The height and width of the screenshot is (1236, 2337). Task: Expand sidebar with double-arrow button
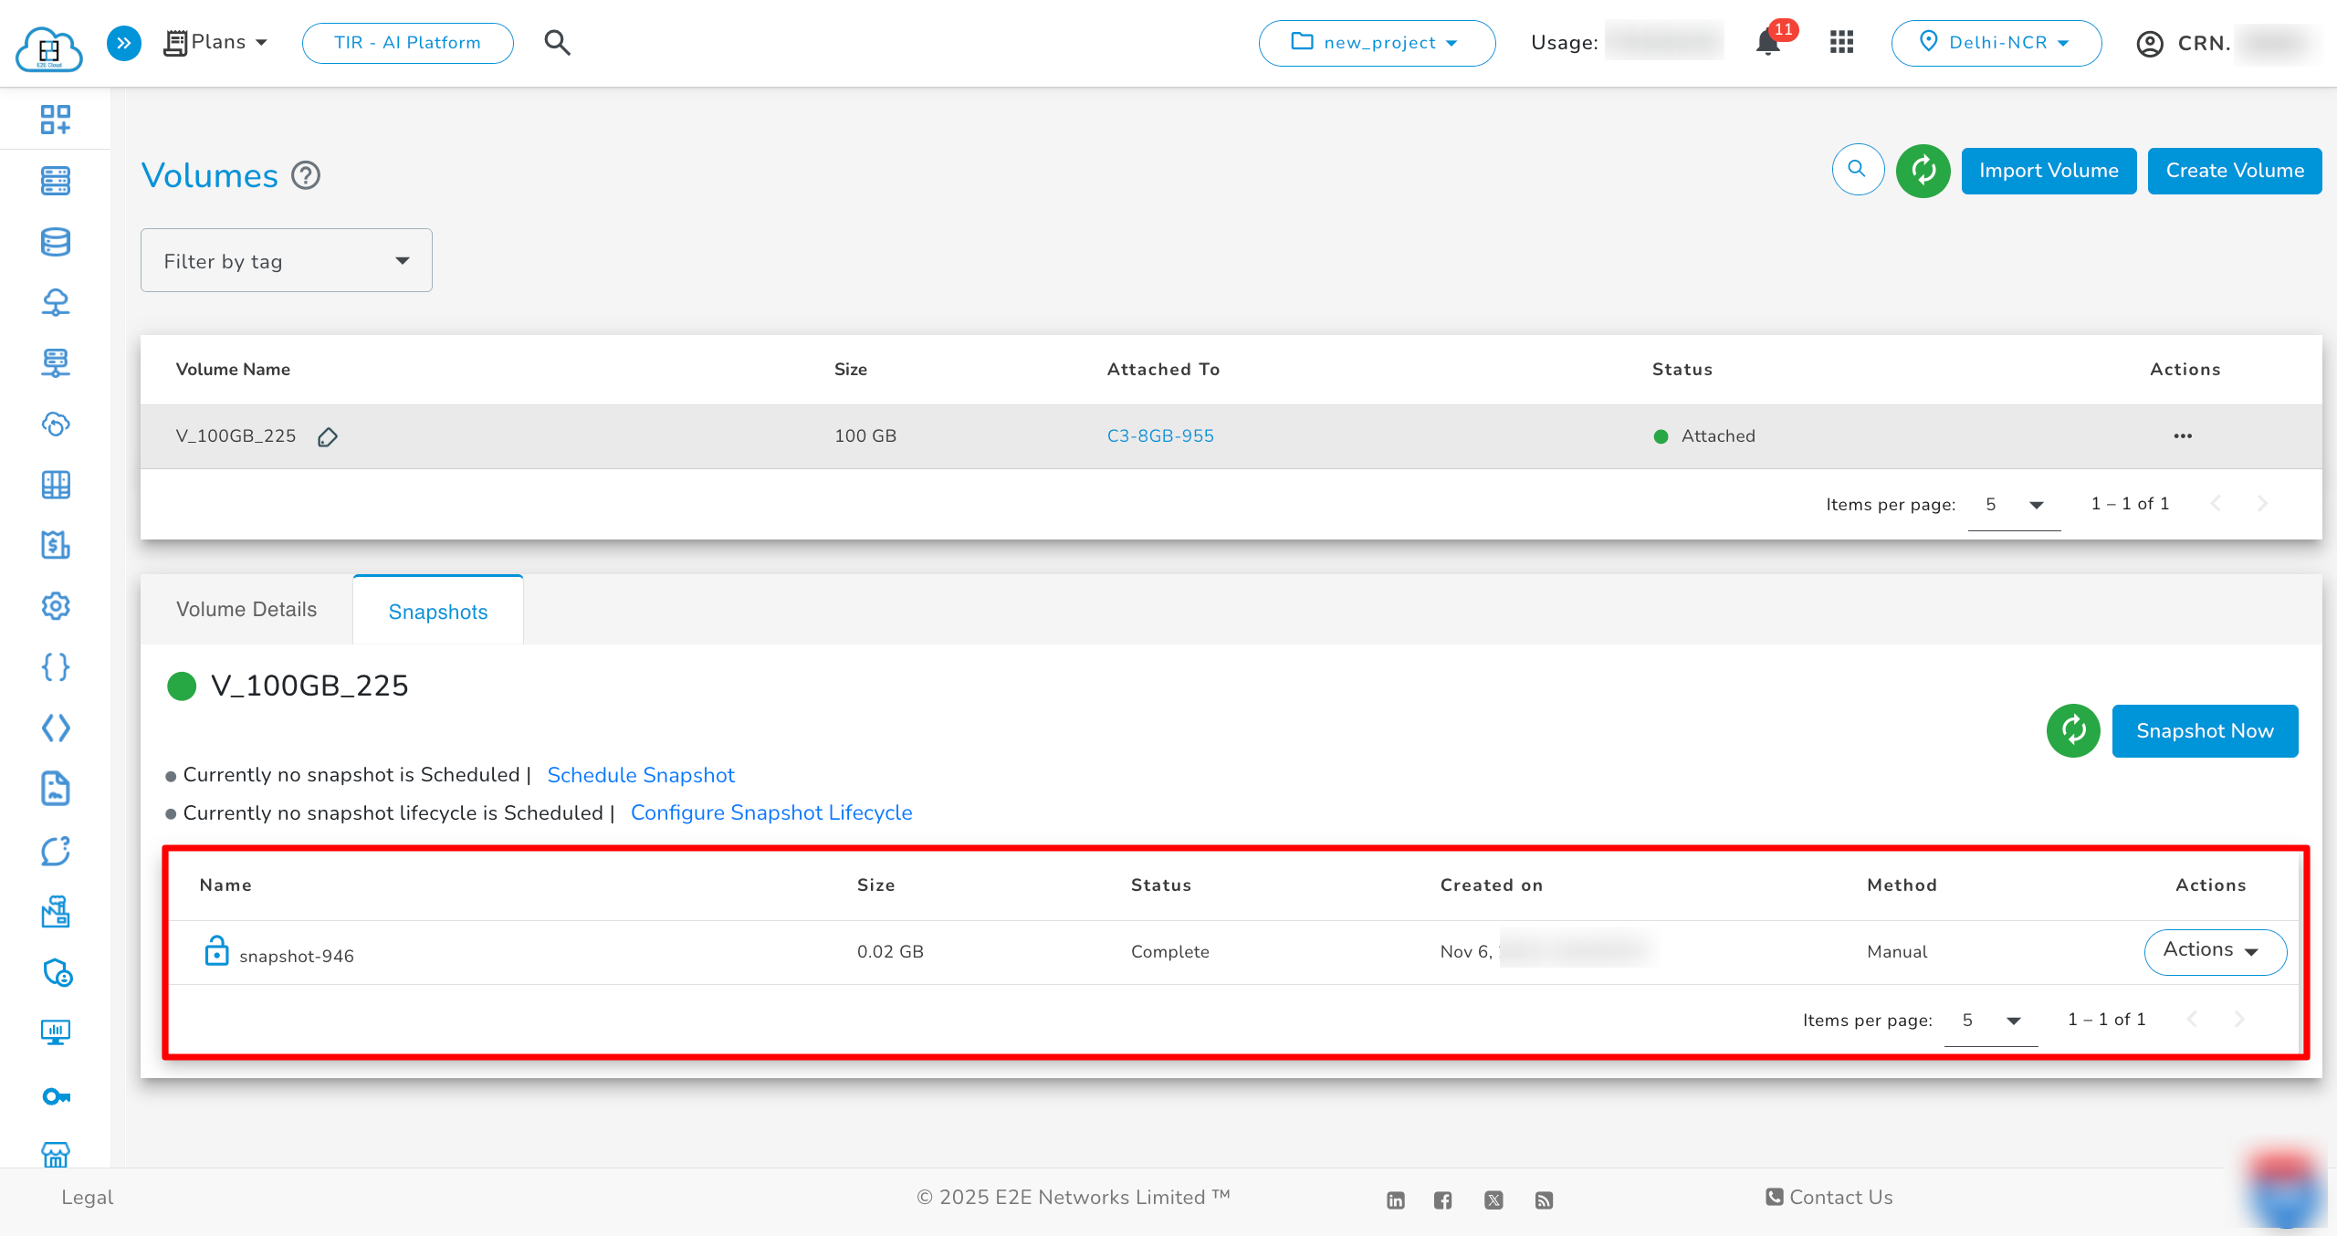pos(124,43)
